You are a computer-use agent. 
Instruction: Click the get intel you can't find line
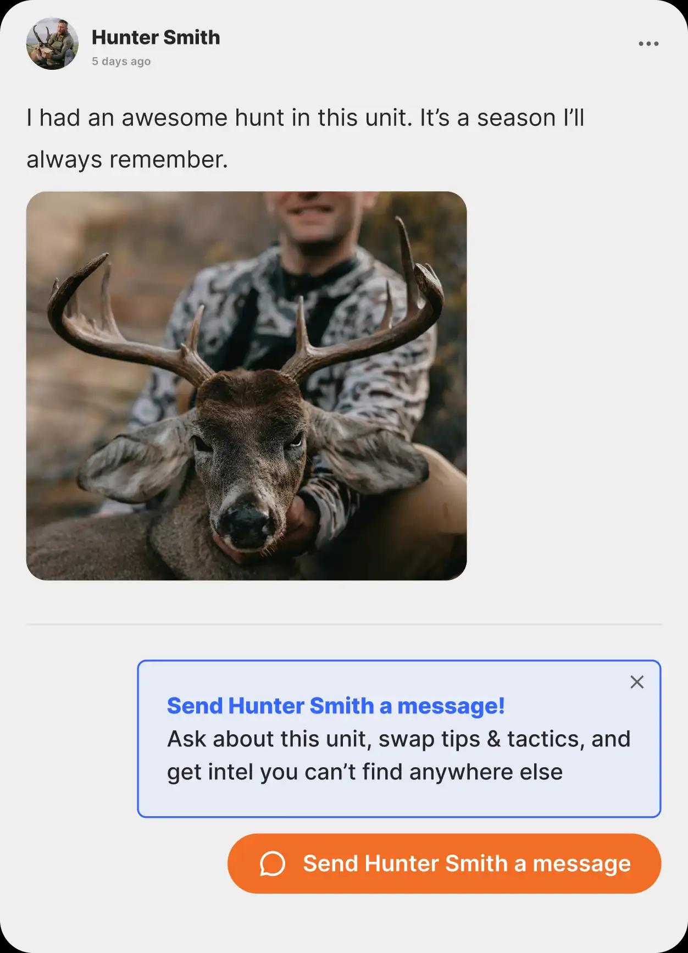click(365, 772)
